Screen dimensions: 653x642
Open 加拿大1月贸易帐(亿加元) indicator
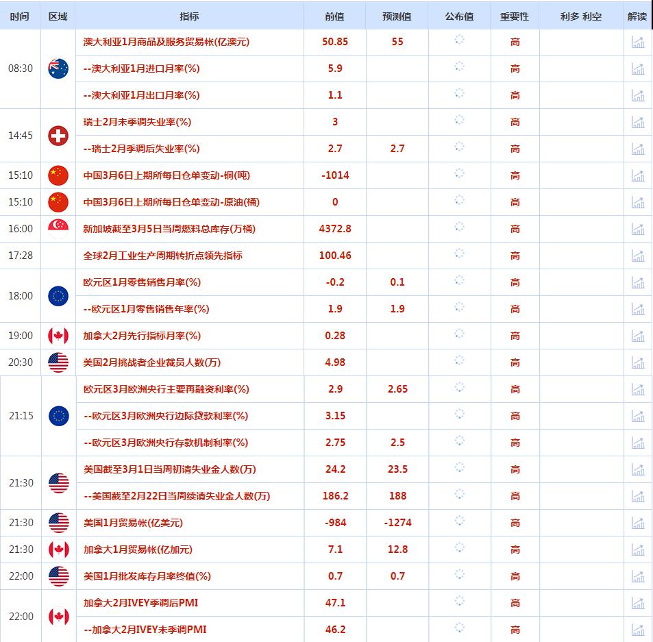(138, 550)
